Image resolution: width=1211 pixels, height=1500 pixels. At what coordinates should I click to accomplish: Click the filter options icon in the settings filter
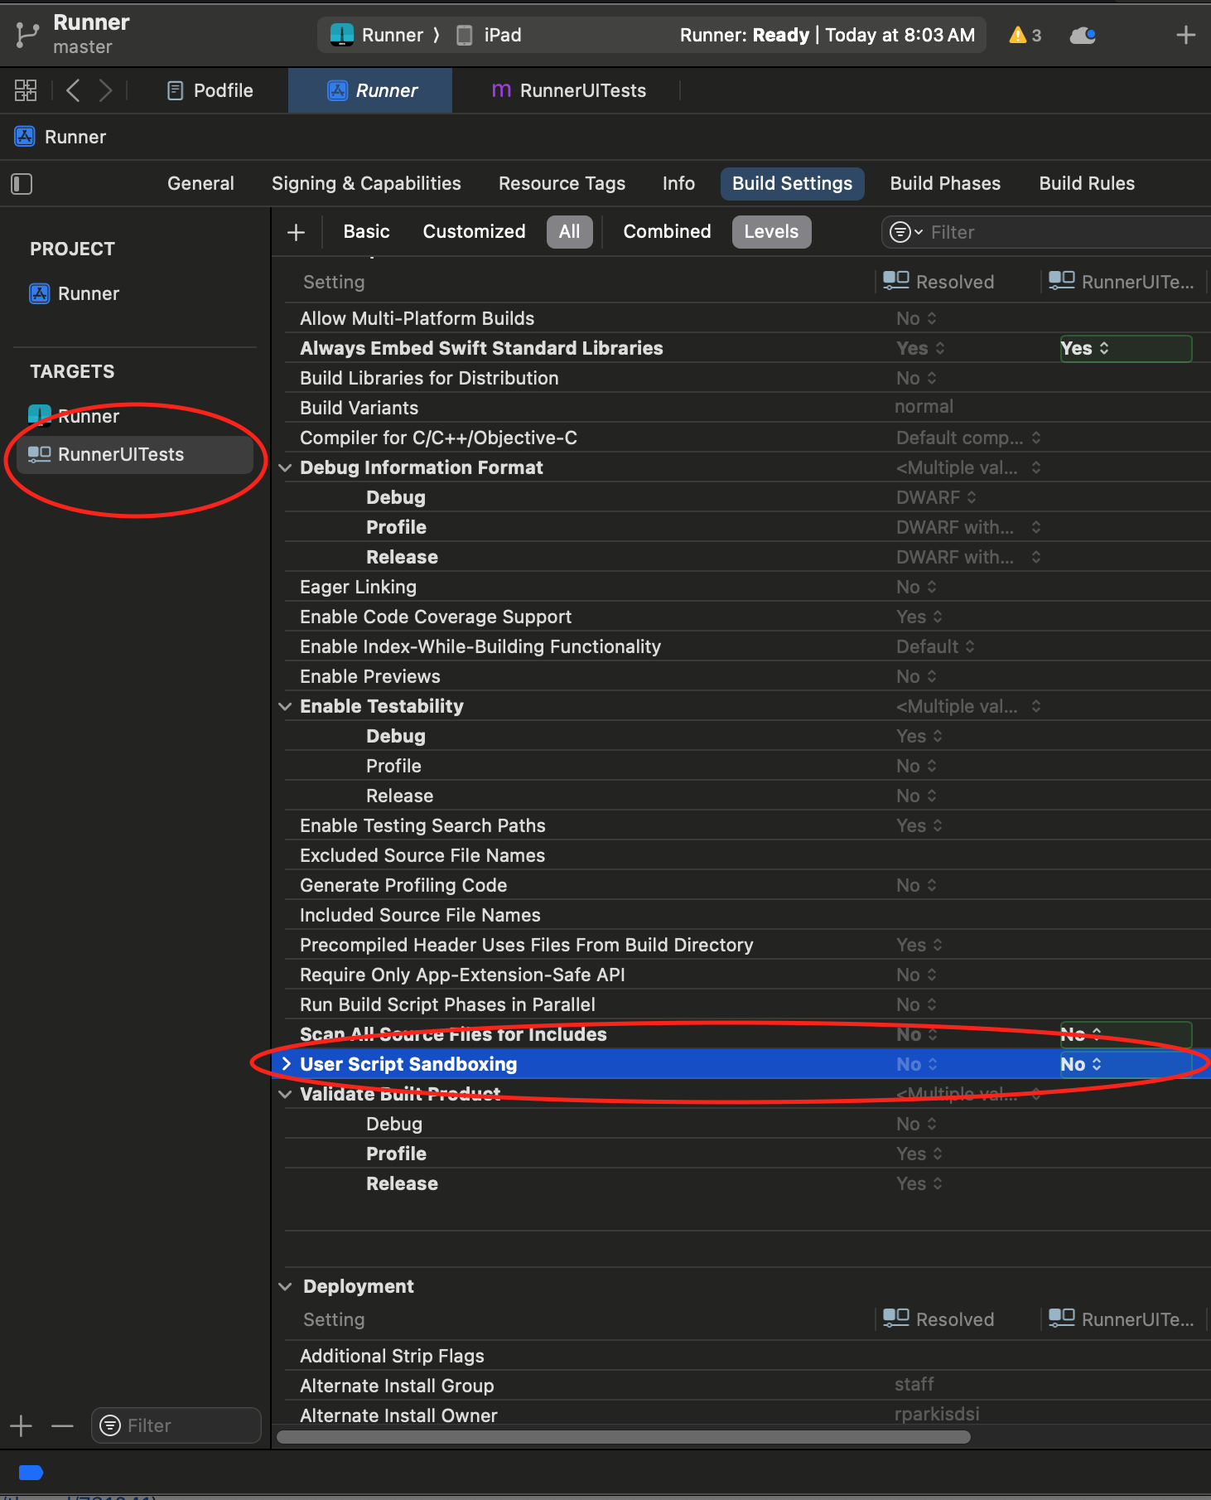(x=905, y=232)
